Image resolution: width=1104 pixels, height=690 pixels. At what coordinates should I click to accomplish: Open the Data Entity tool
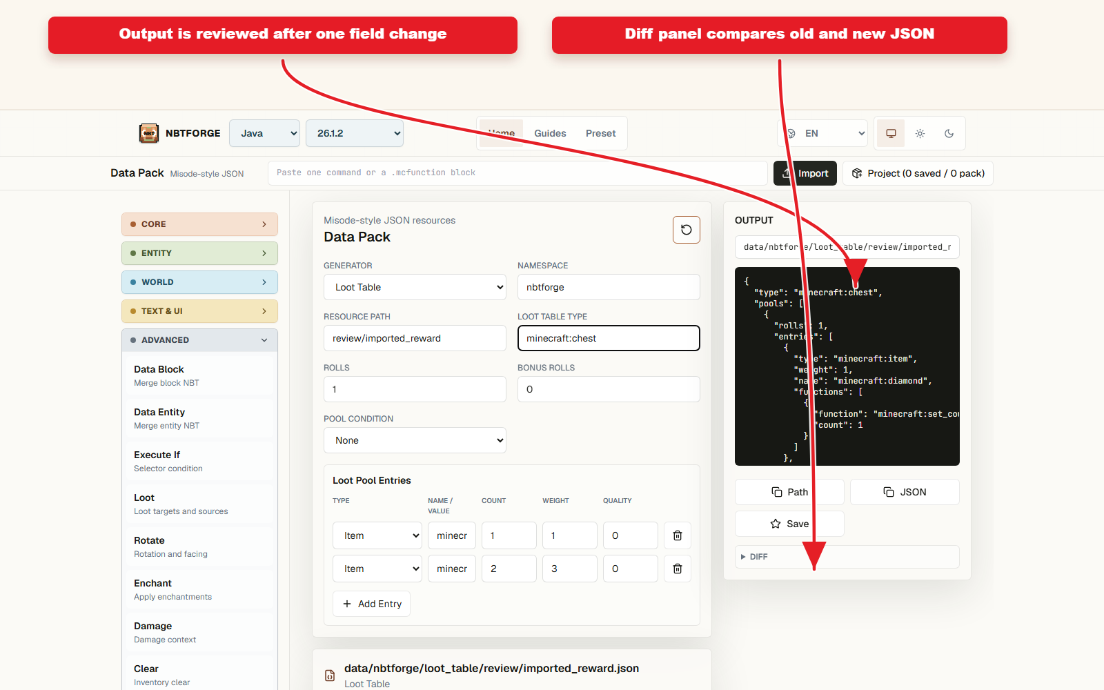[199, 418]
